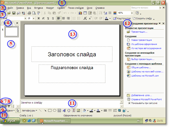Open Справка Microsoft PowerPoint link
The width and height of the screenshot is (169, 127).
coord(146,99)
